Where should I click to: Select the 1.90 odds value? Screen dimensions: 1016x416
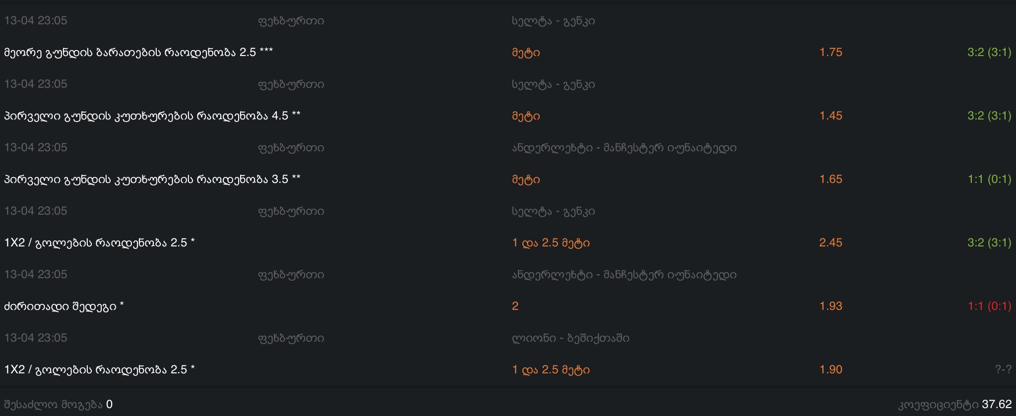point(830,370)
